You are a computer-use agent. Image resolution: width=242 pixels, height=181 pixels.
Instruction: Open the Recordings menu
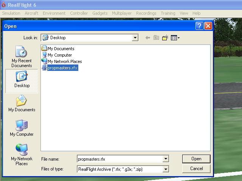tap(146, 13)
